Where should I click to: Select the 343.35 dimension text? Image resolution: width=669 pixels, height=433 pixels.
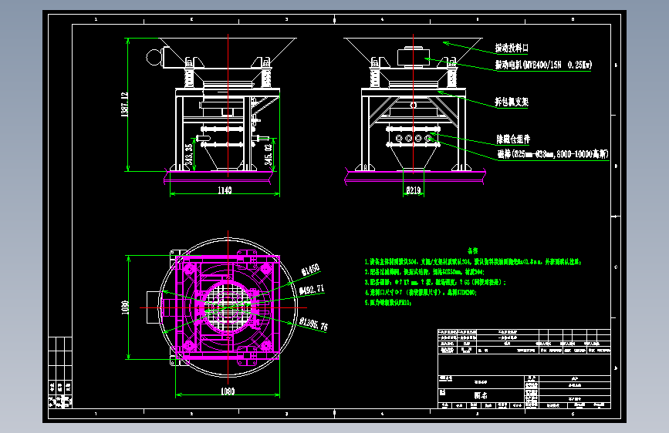[x=189, y=154]
